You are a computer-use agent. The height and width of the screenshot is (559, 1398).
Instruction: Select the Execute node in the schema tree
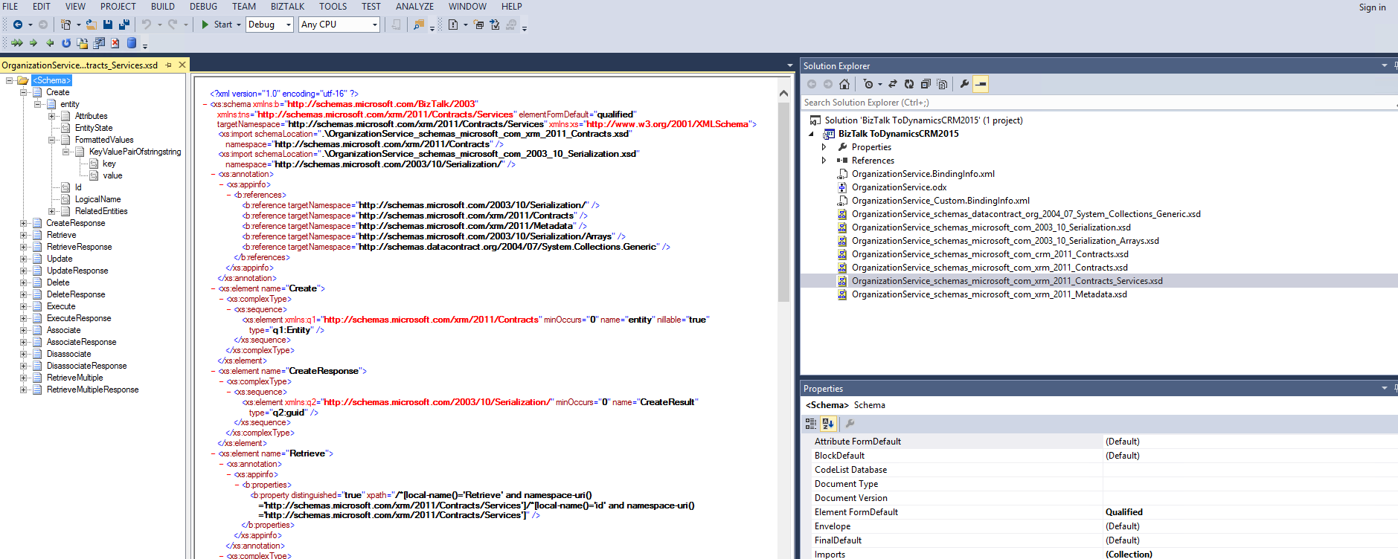coord(61,306)
